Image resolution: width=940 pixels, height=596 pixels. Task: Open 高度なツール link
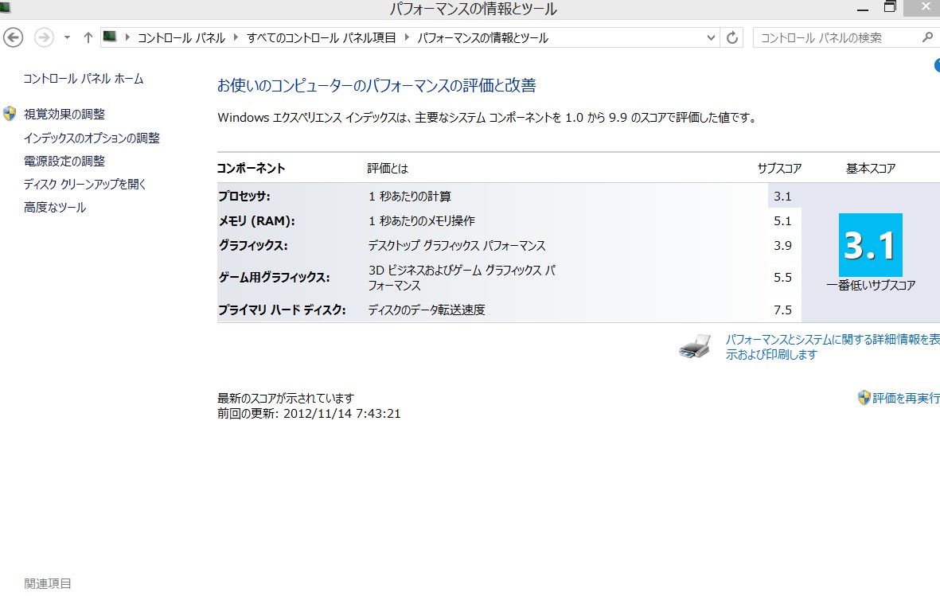pyautogui.click(x=55, y=208)
